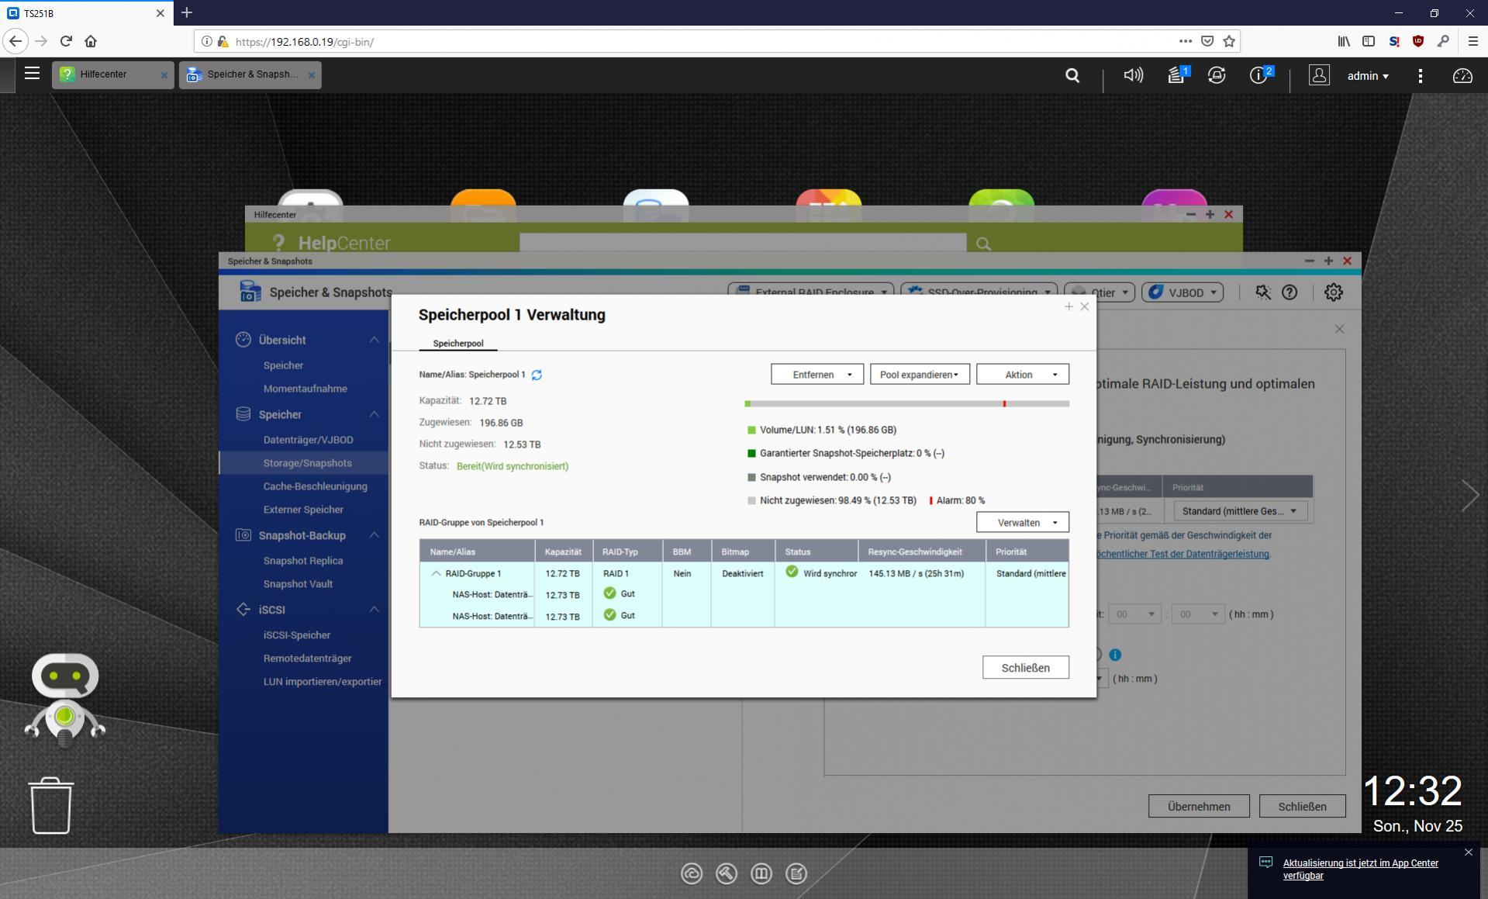
Task: Open Snapshot Replica in the sidebar
Action: (x=303, y=561)
